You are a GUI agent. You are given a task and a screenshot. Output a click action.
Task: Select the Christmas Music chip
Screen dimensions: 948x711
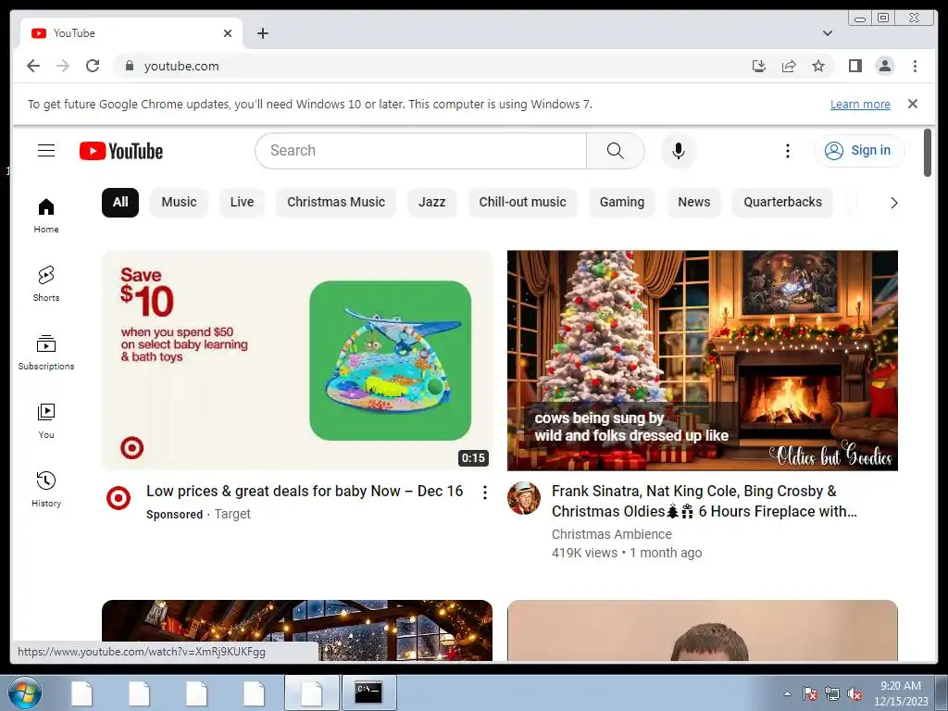pyautogui.click(x=335, y=202)
